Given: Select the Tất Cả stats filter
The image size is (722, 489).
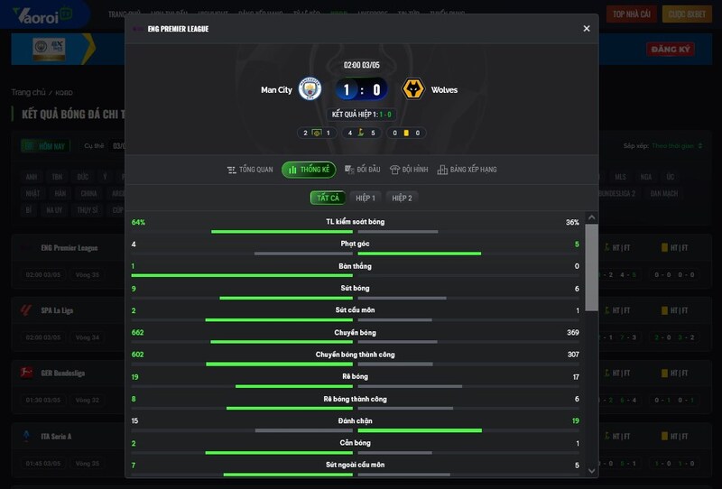Looking at the screenshot, I should [x=328, y=198].
